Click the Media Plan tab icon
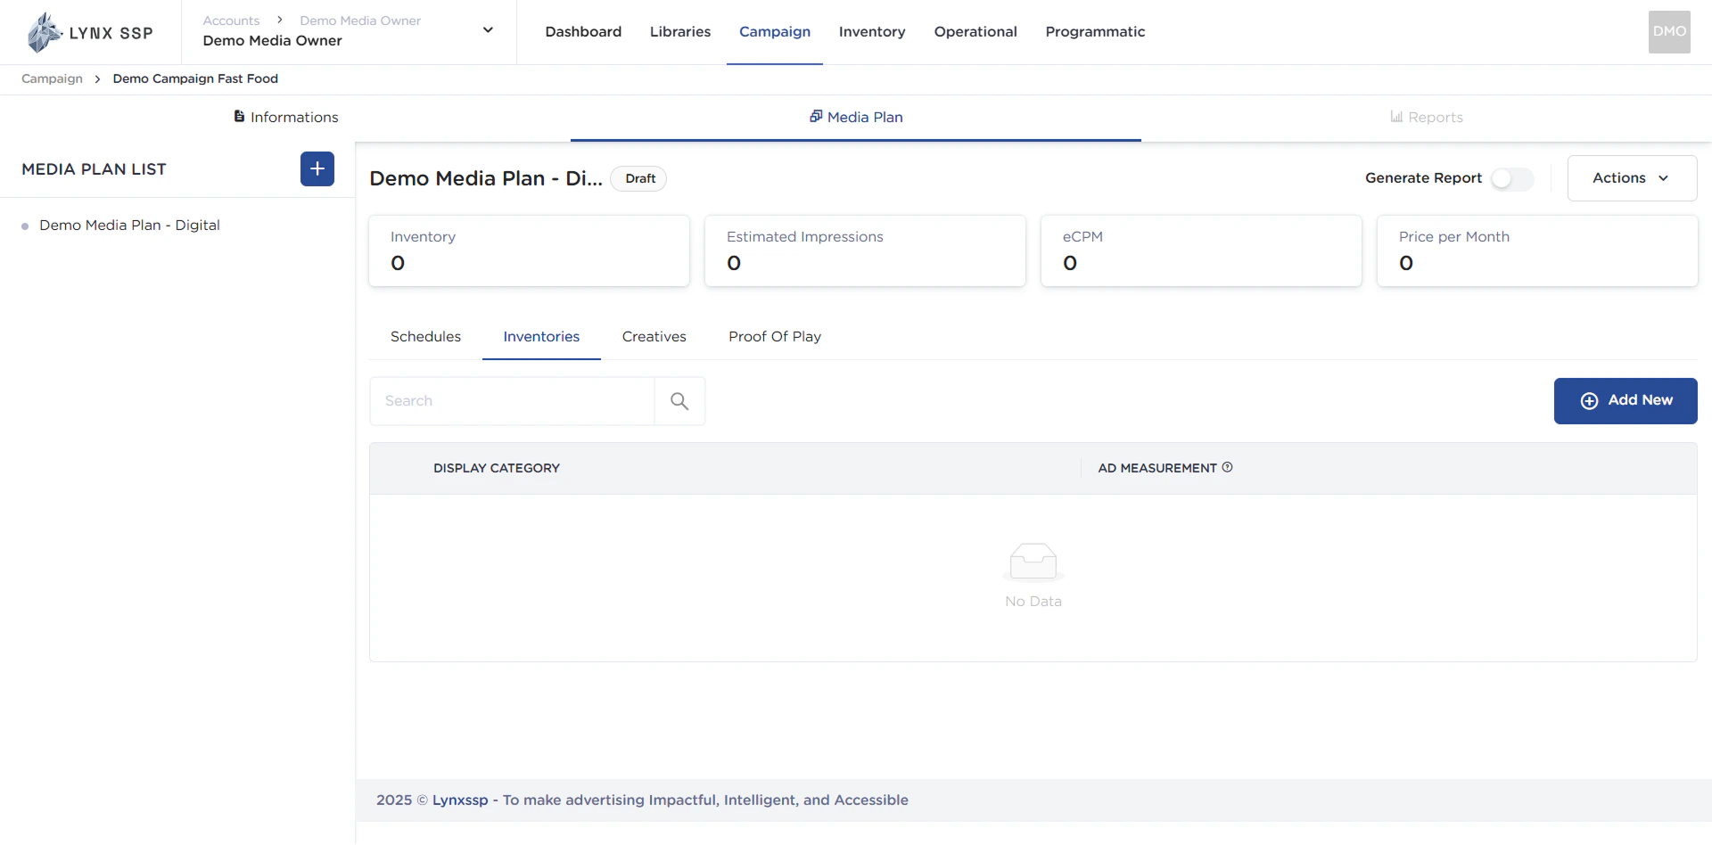This screenshot has width=1712, height=845. click(x=816, y=116)
